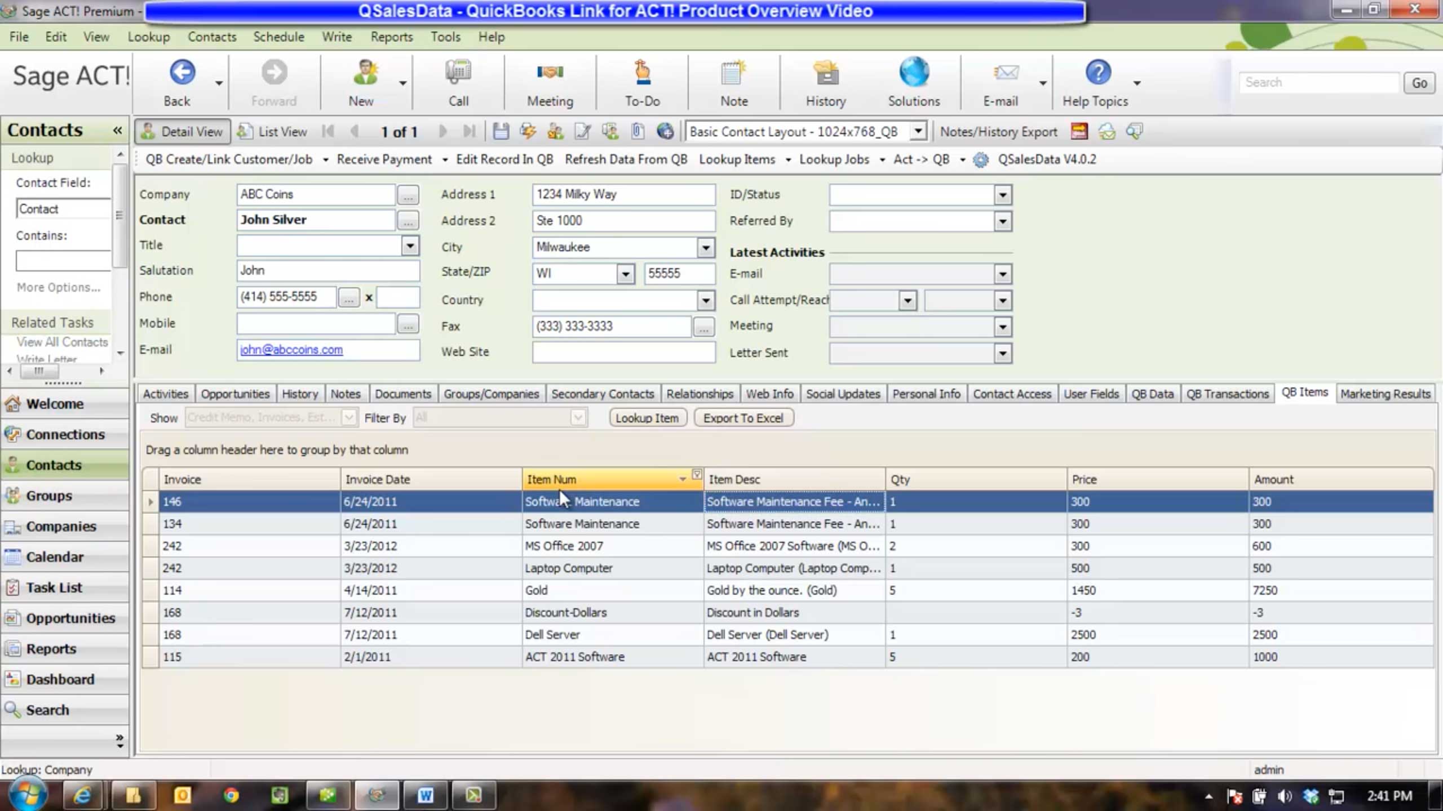The width and height of the screenshot is (1443, 811).
Task: Click the web globe icon in the view toolbar
Action: tap(665, 132)
